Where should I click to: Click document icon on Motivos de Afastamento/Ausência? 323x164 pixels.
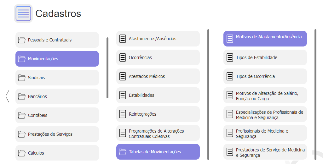coord(230,39)
